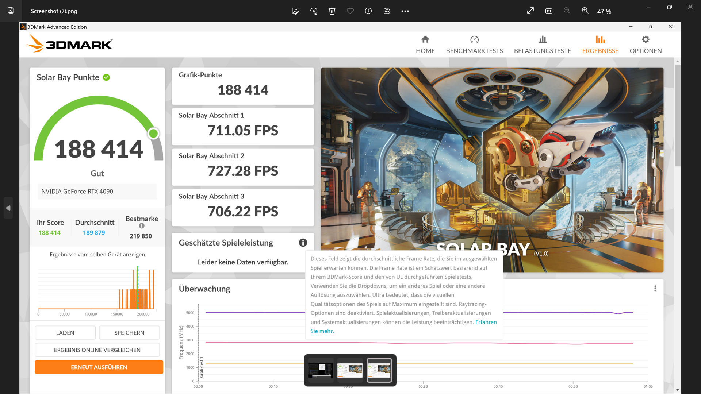Rotate the image using the toolbar icon
Viewport: 701px width, 394px height.
(314, 11)
